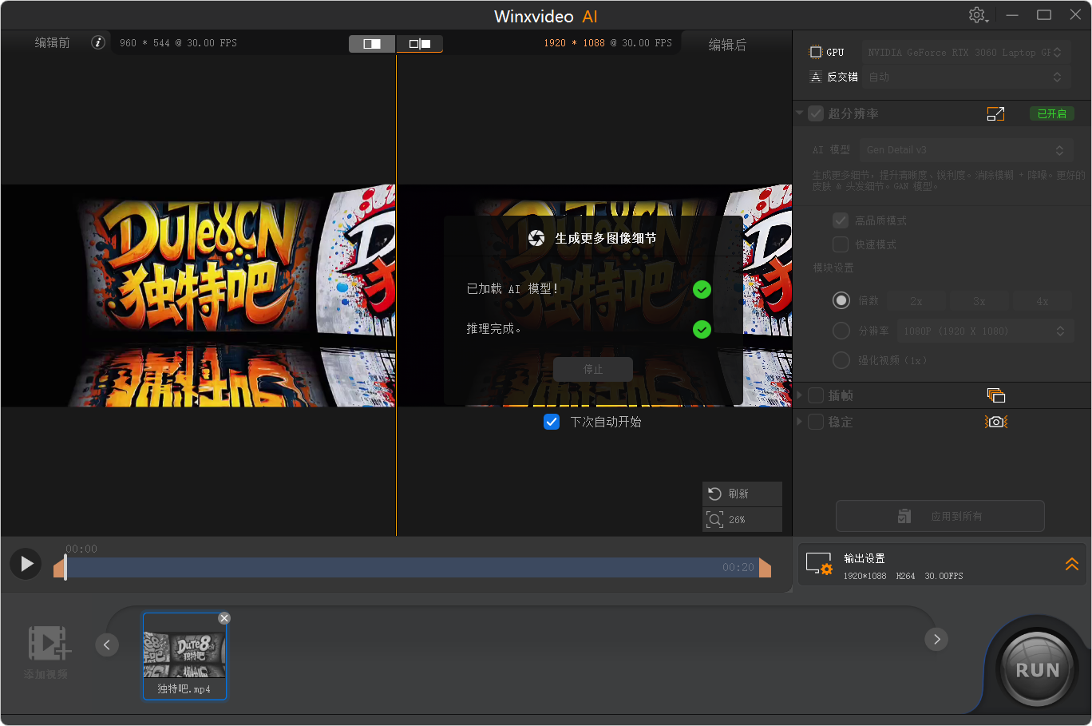Screen dimensions: 1092x726
Task: Click the RUN button
Action: coord(1037,669)
